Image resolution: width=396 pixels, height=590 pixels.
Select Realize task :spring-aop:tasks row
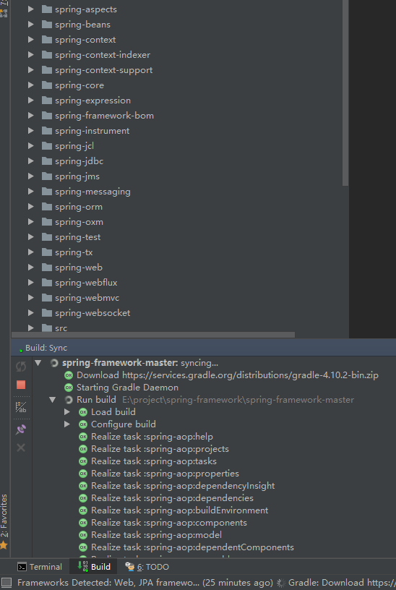(x=154, y=461)
